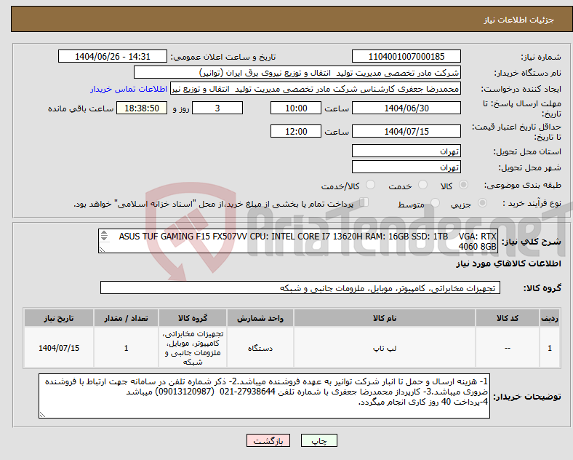Click the گروه کالا column header
This screenshot has width=573, height=460.
193,318
